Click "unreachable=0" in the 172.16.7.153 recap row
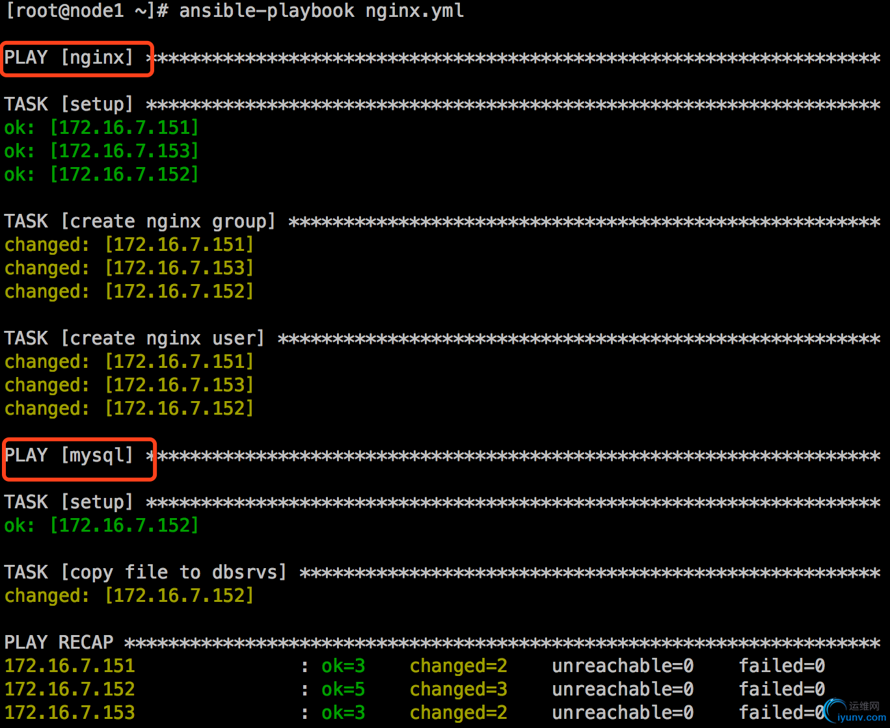Screen dimensions: 890x728 [x=623, y=713]
